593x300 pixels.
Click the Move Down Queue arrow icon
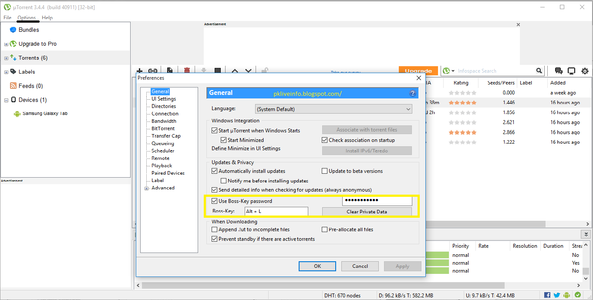(x=248, y=71)
